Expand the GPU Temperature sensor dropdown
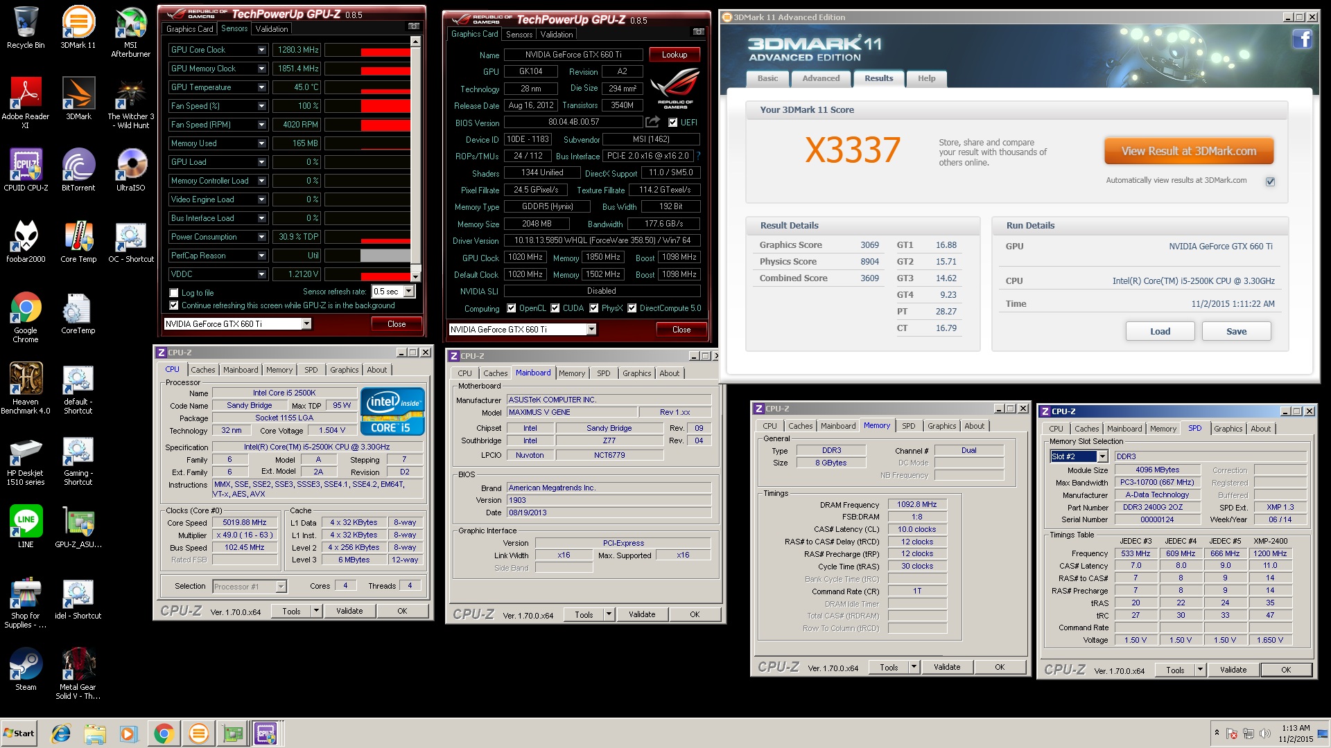Viewport: 1331px width, 748px height. point(261,87)
